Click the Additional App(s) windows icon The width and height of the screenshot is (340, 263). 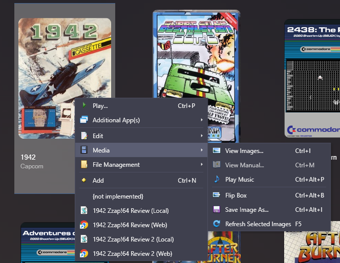point(84,120)
